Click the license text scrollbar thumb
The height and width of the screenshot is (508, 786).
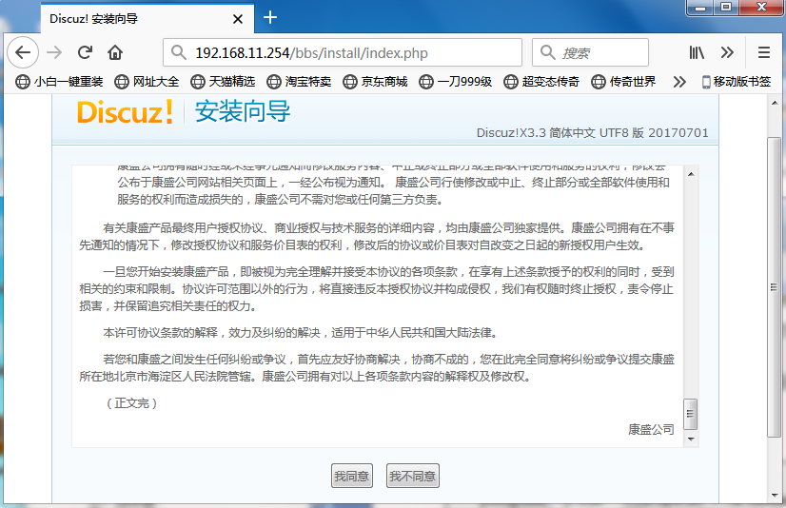tap(691, 414)
